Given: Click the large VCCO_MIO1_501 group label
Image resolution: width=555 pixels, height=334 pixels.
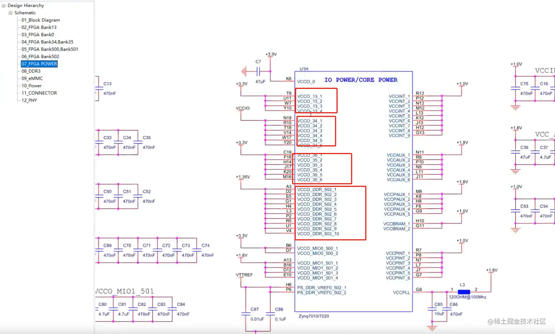Looking at the screenshot, I should coord(125,291).
